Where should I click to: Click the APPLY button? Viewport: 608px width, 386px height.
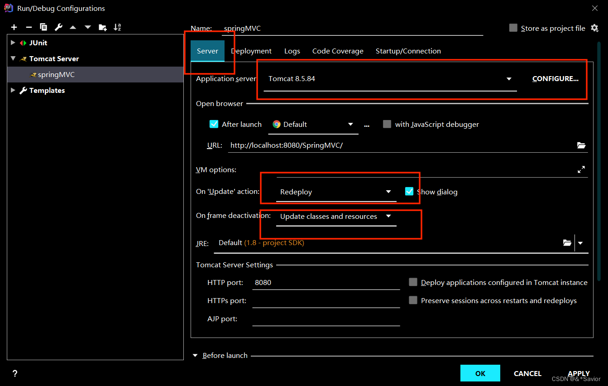point(579,373)
